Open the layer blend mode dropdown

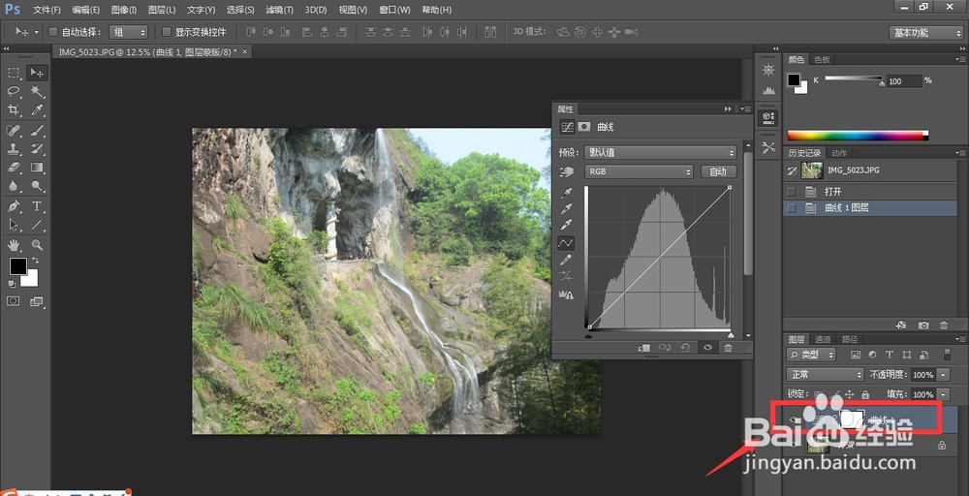825,374
